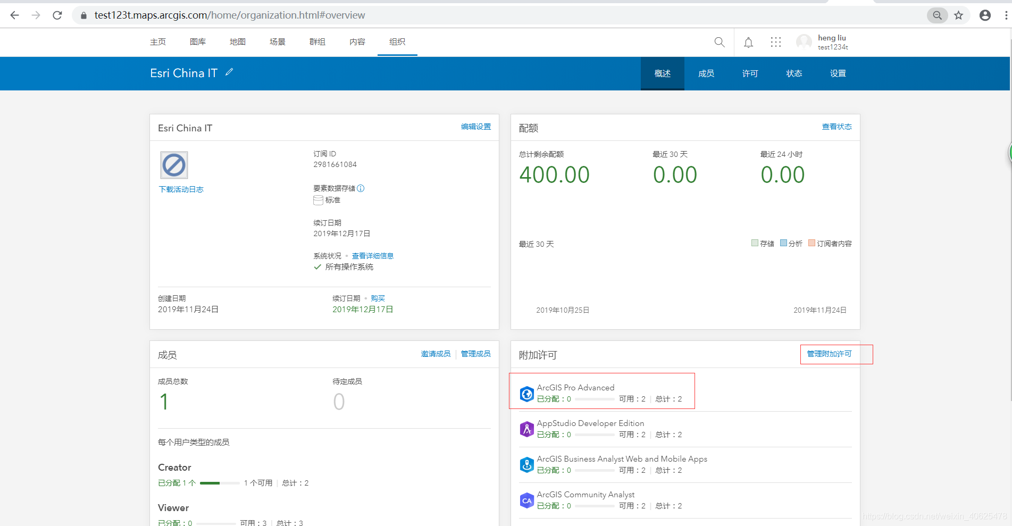Switch to the 成员 organization tab

pyautogui.click(x=706, y=73)
